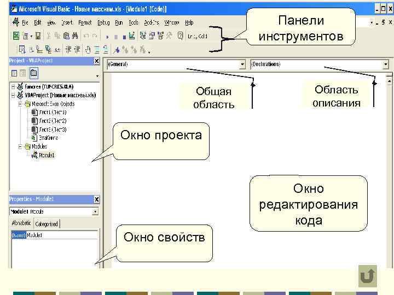Open the File menu
Screen dimensions: 394x295
pyautogui.click(x=25, y=22)
